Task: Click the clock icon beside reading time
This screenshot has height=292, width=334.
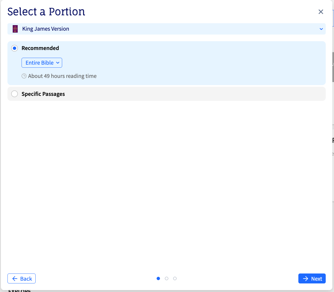Action: pyautogui.click(x=24, y=76)
